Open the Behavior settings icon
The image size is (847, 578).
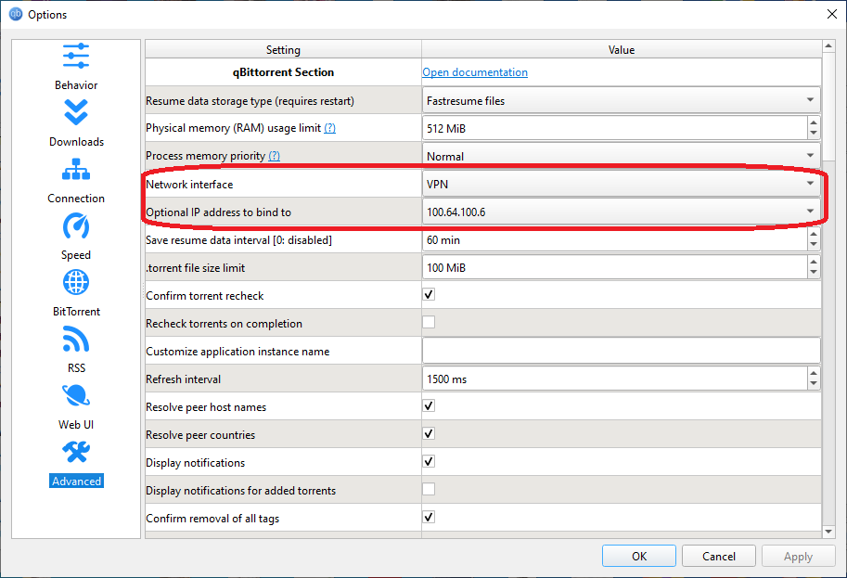point(76,57)
